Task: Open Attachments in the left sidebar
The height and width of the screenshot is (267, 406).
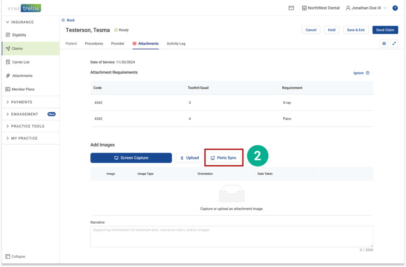Action: click(x=22, y=76)
